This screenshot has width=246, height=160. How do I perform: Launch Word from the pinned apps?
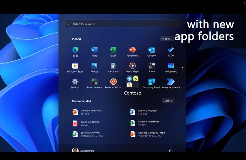coord(94,52)
